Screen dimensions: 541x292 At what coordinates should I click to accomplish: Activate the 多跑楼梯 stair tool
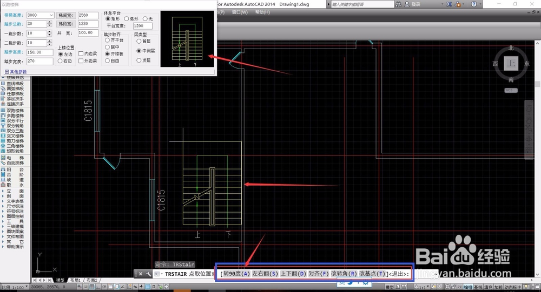[12, 116]
